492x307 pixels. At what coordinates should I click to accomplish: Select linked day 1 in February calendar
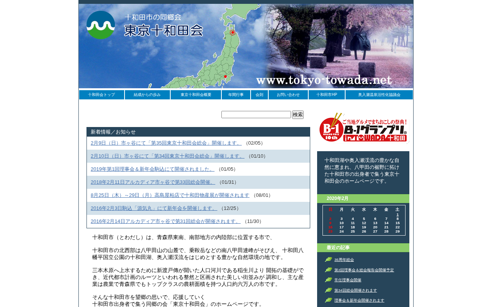click(397, 215)
